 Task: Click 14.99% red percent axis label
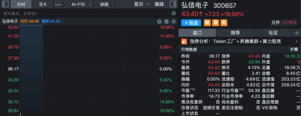click(x=167, y=36)
